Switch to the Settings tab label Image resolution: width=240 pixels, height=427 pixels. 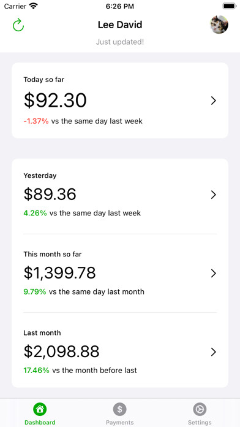coord(200,422)
